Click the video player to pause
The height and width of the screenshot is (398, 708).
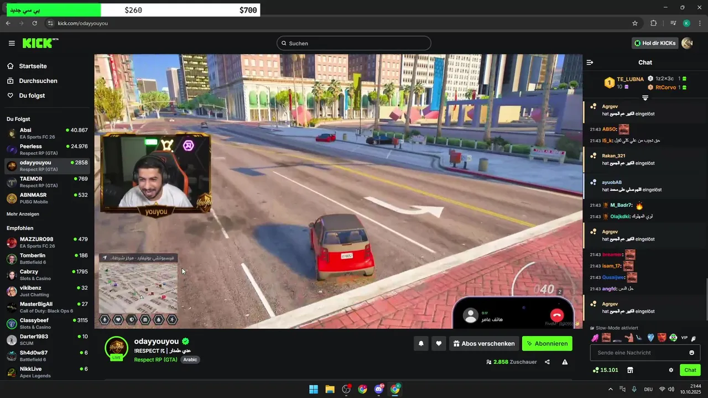[338, 191]
